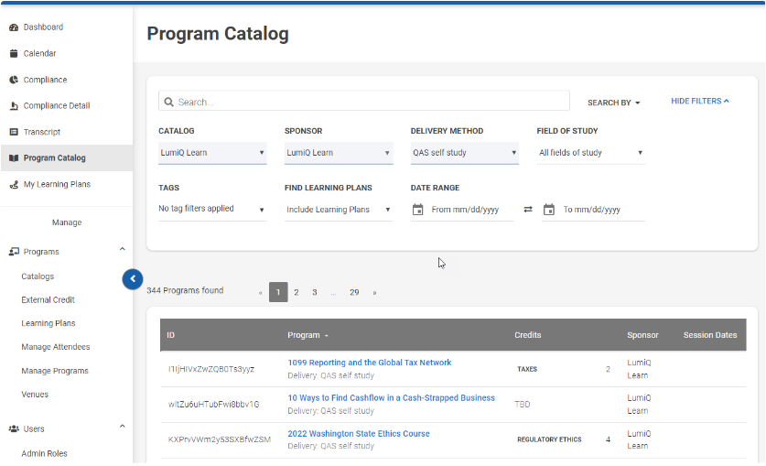This screenshot has height=466, width=766.
Task: Open the Search By dropdown
Action: [x=613, y=103]
